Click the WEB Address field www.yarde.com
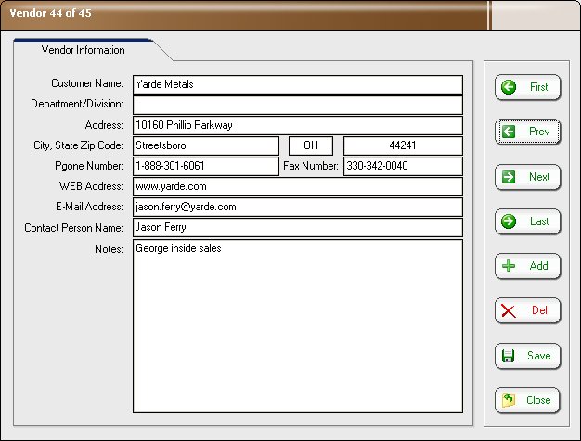This screenshot has width=581, height=441. (298, 186)
